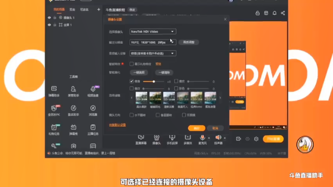Click the quality adjust button beside resolution
333x187 pixels.
click(188, 42)
